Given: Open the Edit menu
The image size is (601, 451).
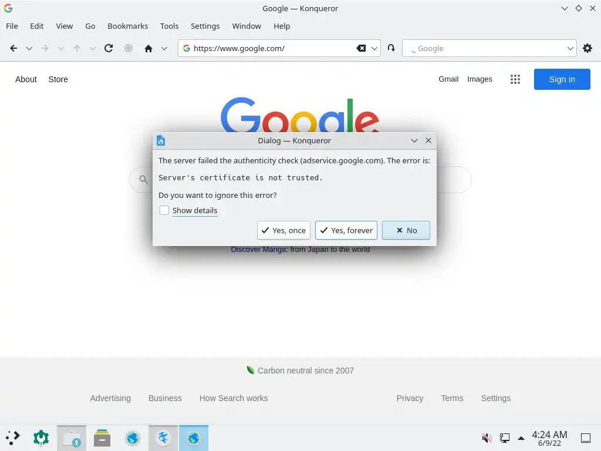Looking at the screenshot, I should tap(37, 26).
